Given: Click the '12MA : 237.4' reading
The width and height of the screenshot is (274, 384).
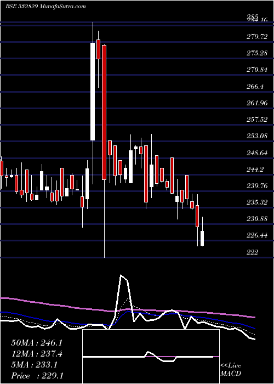Looking at the screenshot, I should pyautogui.click(x=37, y=354).
